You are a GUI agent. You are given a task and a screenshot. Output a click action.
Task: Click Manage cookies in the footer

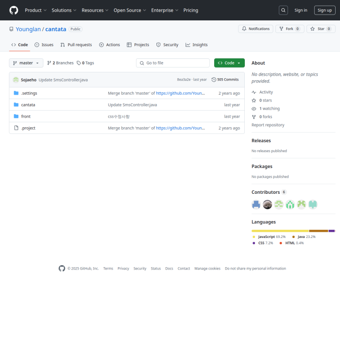coord(207,269)
